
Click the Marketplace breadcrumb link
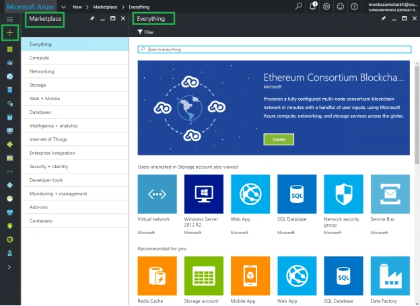105,7
